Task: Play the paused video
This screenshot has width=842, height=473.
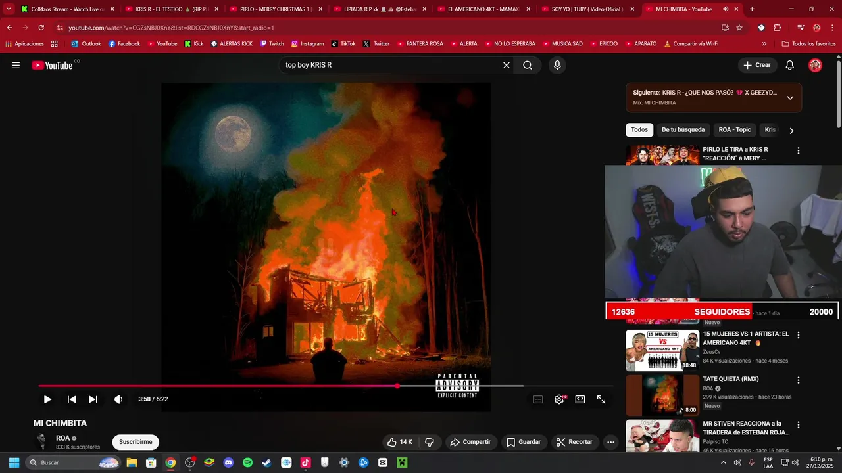Action: click(47, 399)
